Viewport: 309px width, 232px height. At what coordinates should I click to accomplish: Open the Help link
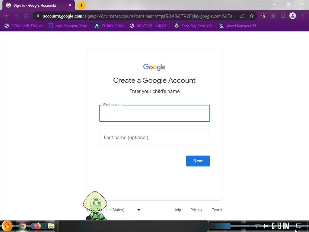pyautogui.click(x=177, y=210)
